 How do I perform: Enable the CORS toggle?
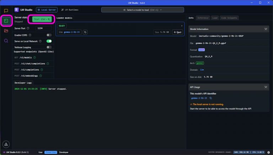[x=49, y=35]
